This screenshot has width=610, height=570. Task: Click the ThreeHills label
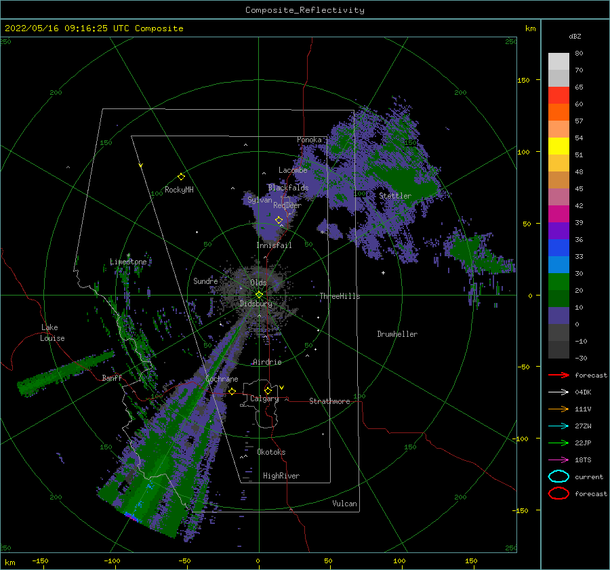(340, 296)
